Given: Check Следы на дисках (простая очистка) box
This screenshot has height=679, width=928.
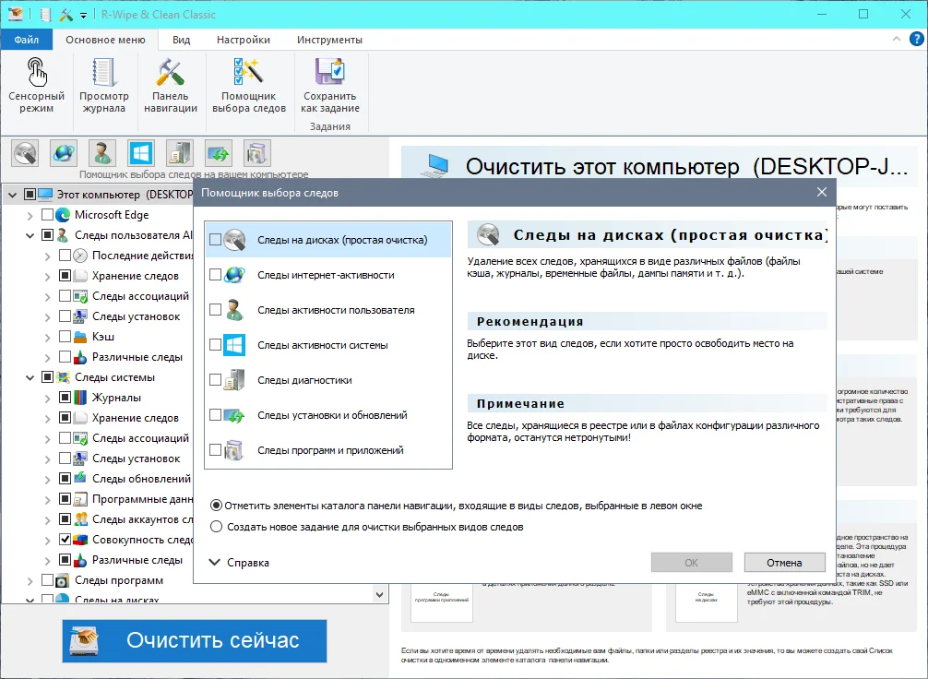Looking at the screenshot, I should [x=216, y=240].
